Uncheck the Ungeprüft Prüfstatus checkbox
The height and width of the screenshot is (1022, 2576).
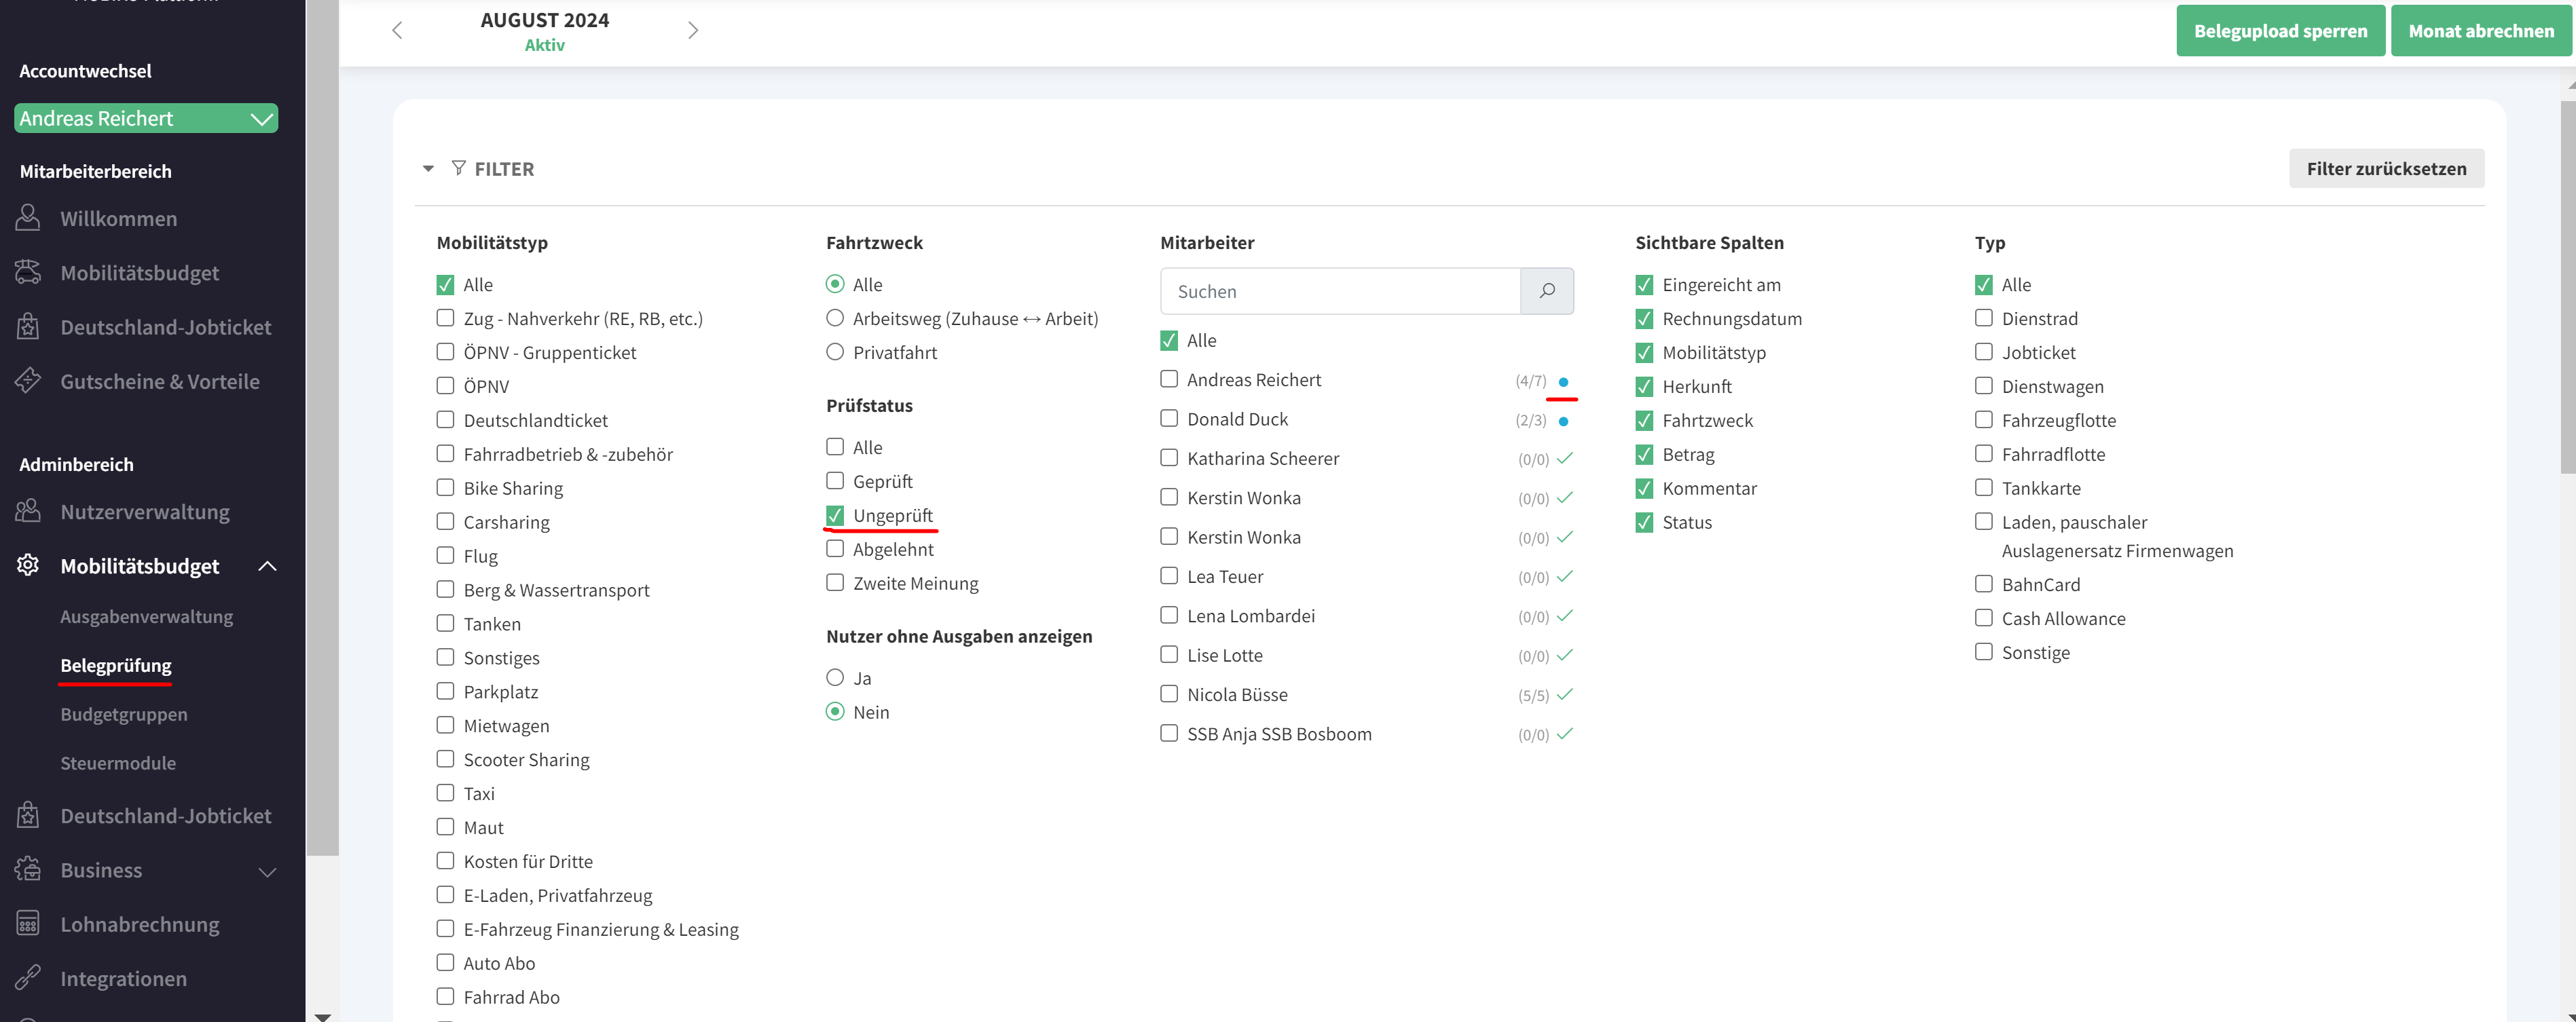[x=835, y=516]
